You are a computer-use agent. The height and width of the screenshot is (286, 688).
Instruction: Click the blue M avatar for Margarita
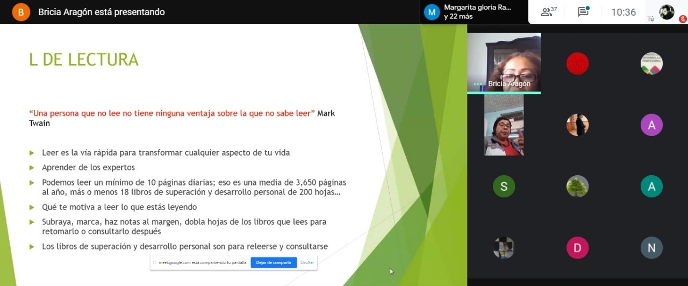point(432,12)
